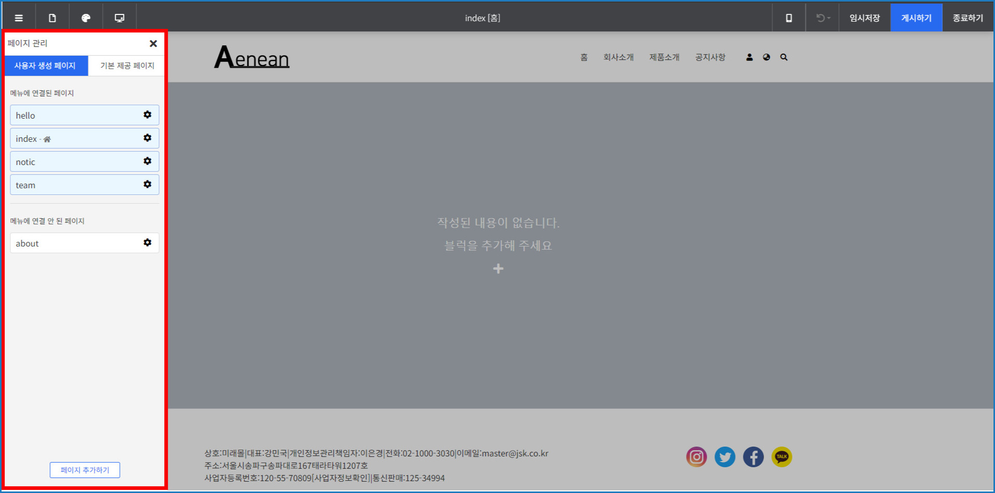The height and width of the screenshot is (493, 995).
Task: Open settings gear for about page
Action: (x=147, y=243)
